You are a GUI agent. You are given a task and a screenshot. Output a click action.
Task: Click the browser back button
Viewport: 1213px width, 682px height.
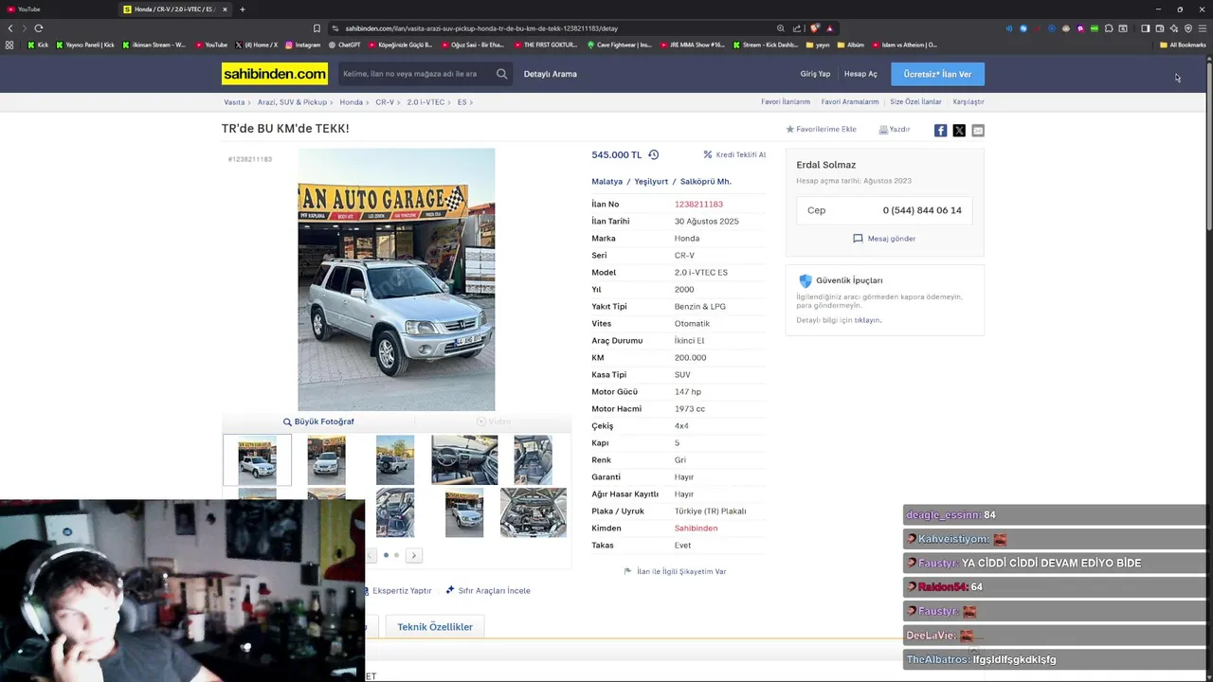(10, 28)
